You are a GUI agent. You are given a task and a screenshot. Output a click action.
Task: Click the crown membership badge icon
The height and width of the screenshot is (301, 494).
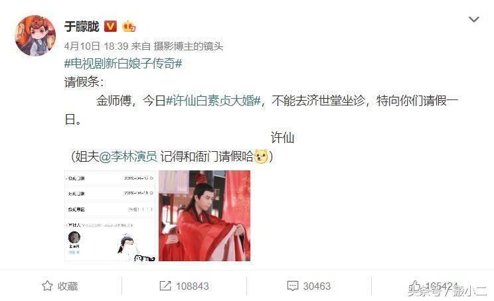tap(129, 27)
